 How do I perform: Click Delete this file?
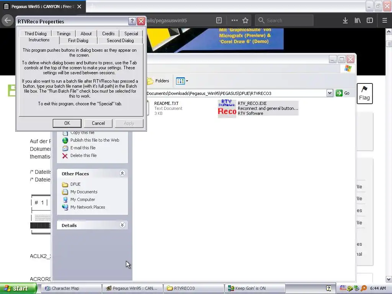click(83, 155)
